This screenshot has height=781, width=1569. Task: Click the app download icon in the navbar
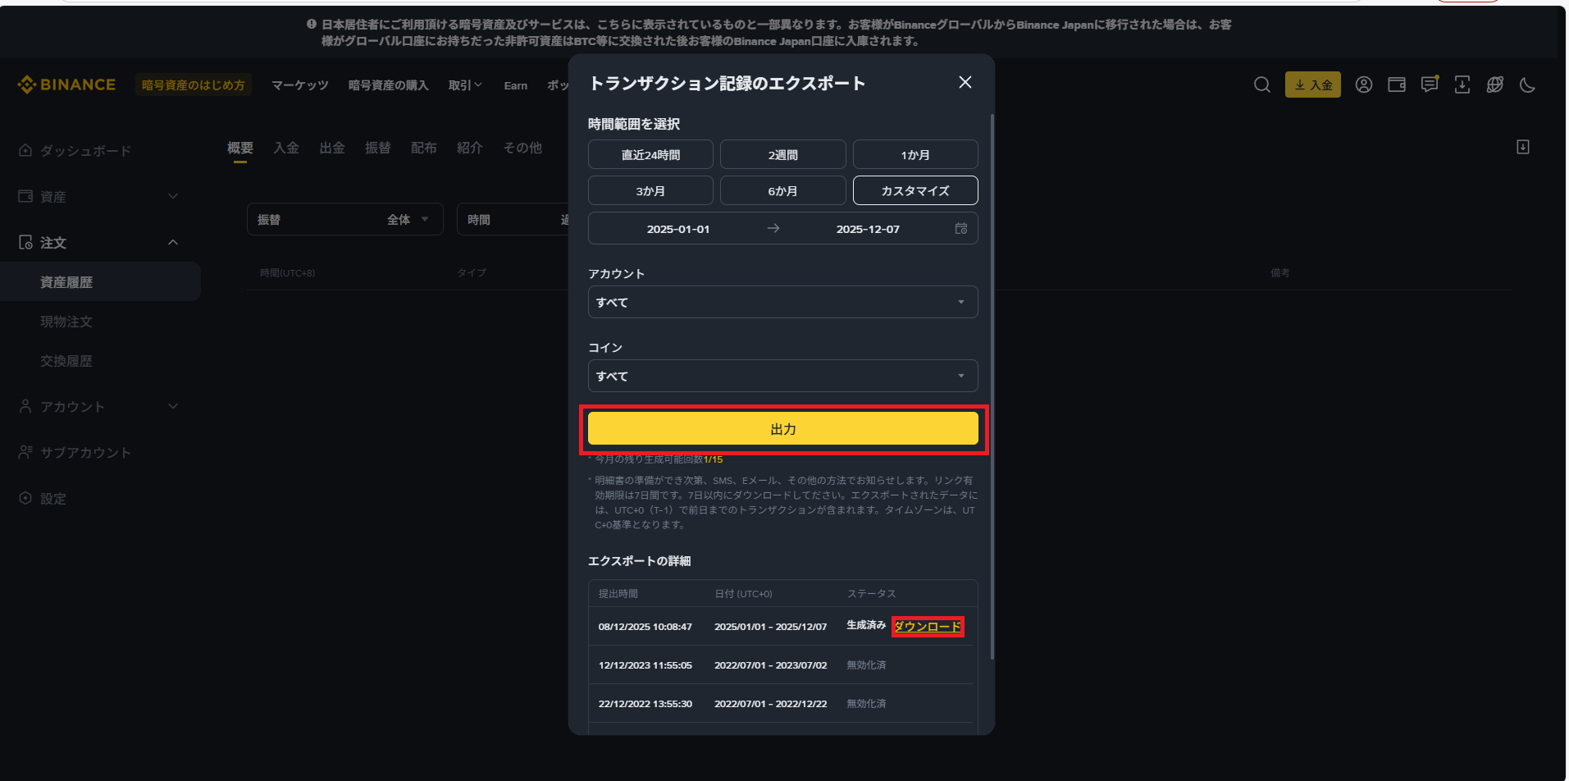[1462, 84]
